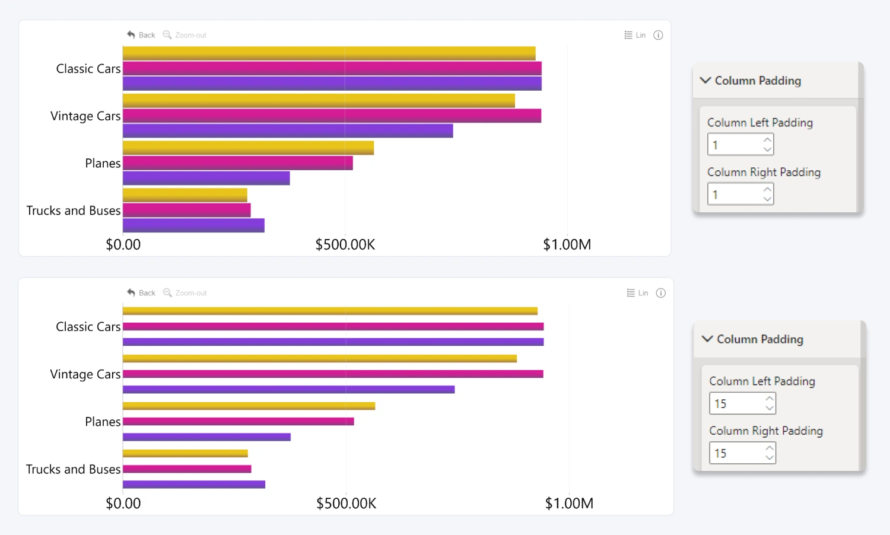Click Vintage Cars axis label in top chart
This screenshot has width=890, height=535.
click(85, 116)
